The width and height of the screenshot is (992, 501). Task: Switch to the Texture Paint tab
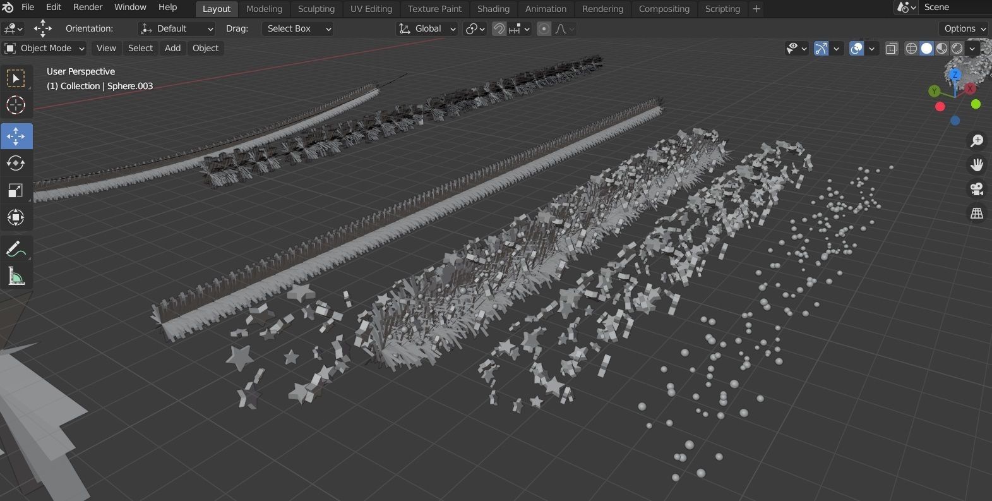(434, 9)
